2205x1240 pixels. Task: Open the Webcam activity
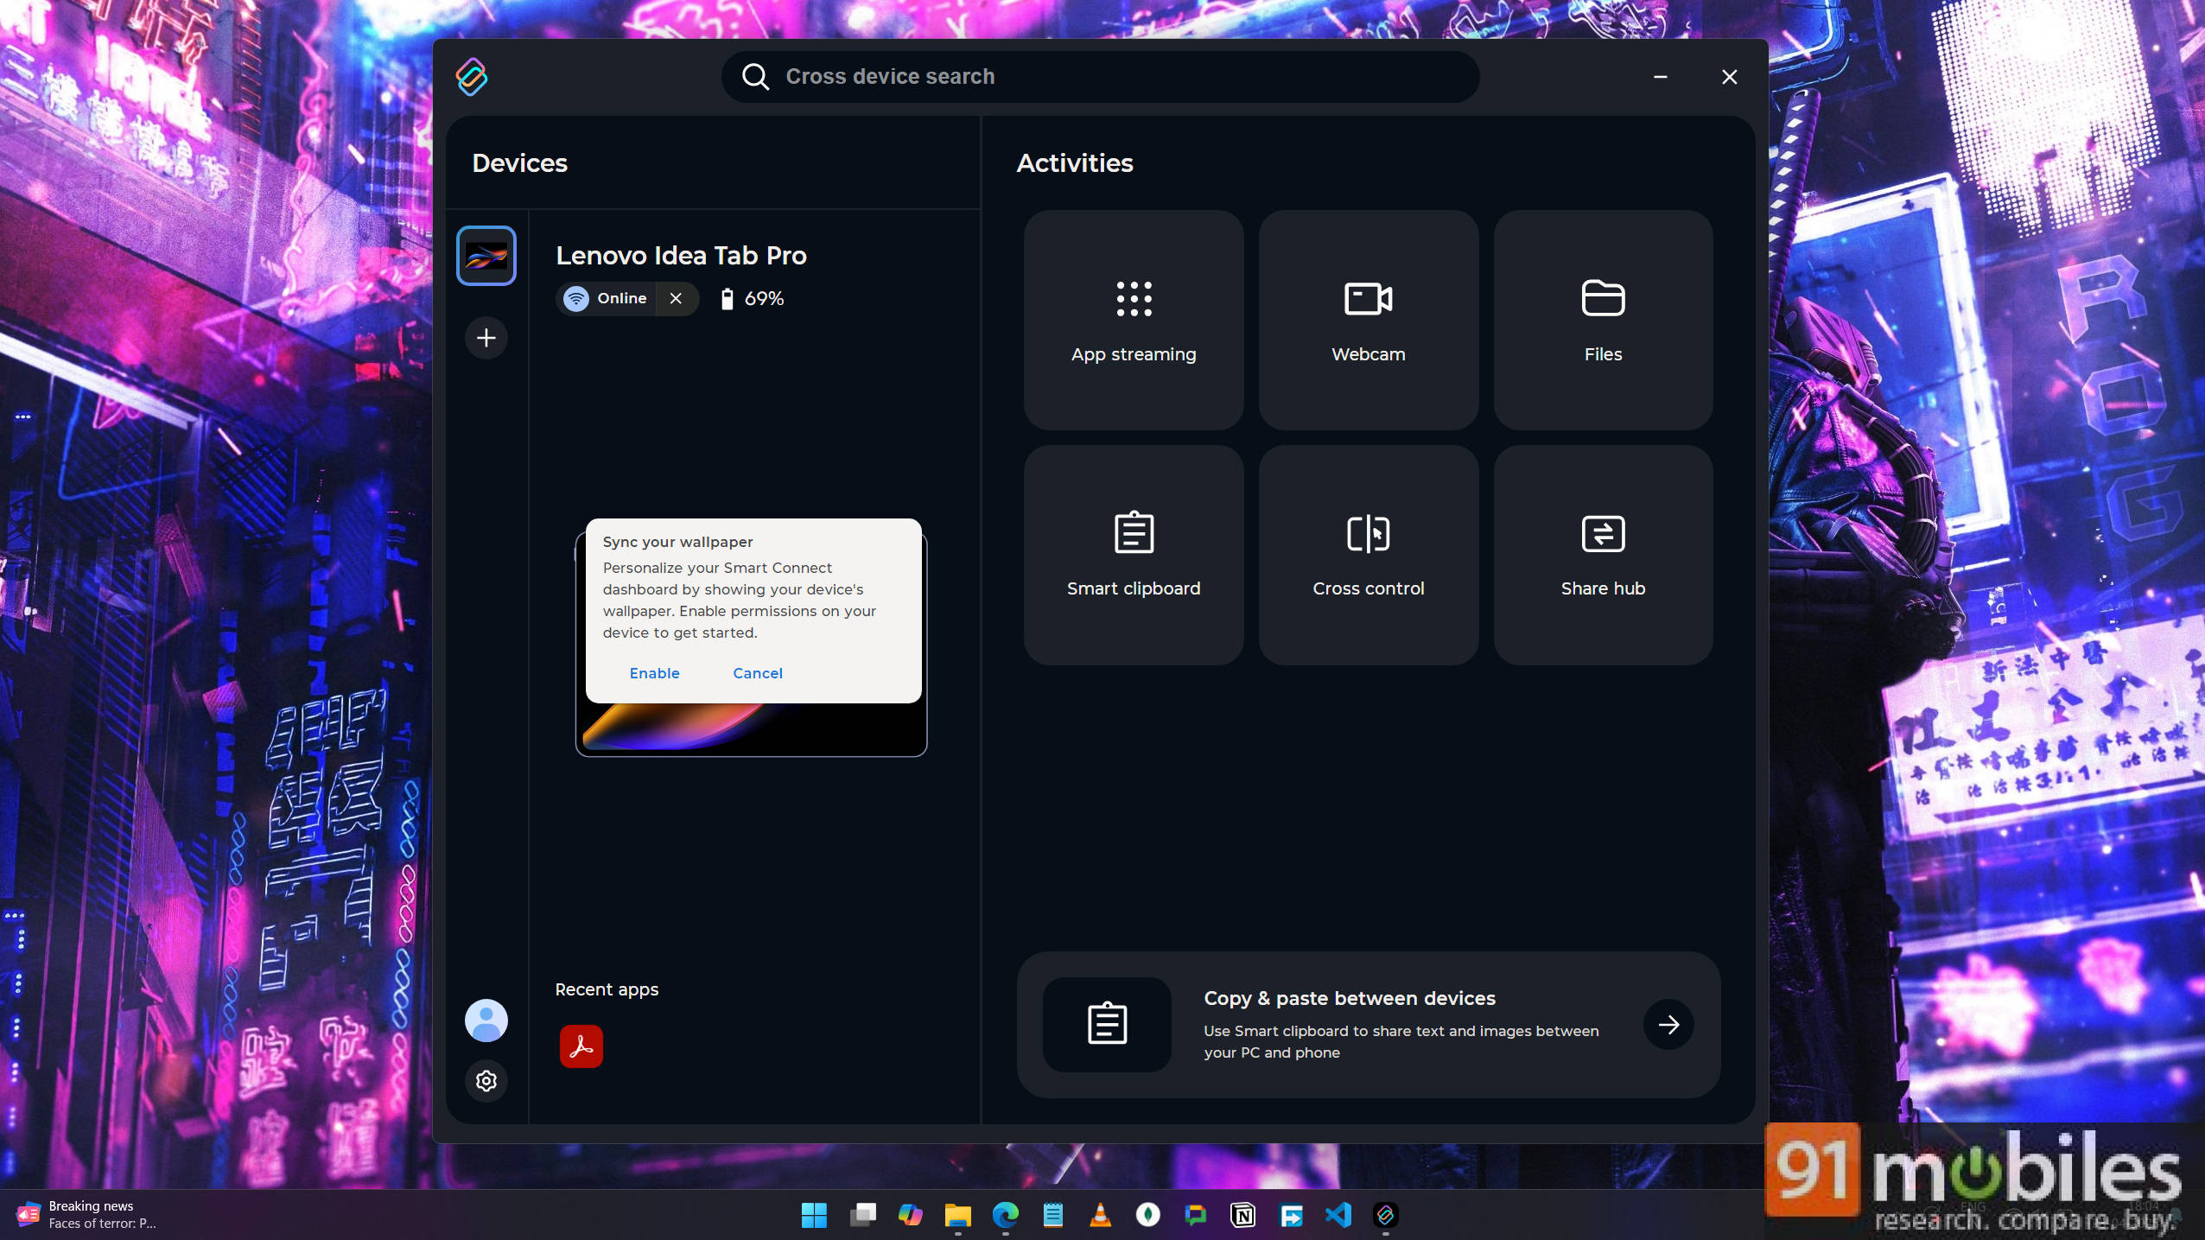1369,320
